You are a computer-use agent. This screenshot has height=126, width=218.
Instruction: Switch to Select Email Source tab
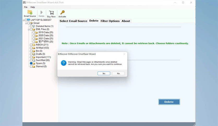(x=74, y=21)
